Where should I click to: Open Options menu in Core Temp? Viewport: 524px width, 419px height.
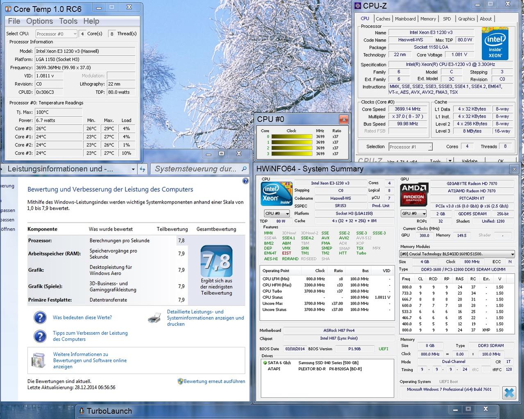click(x=39, y=21)
